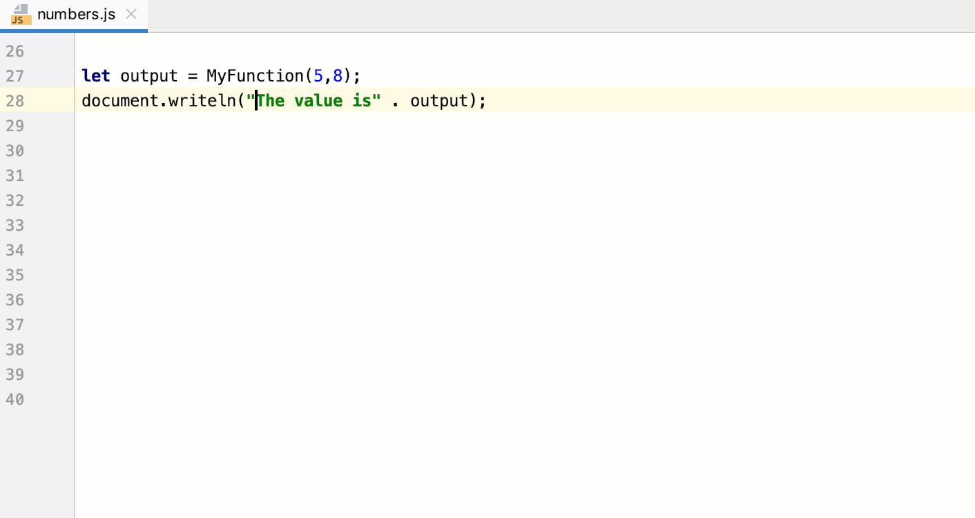The image size is (975, 518).
Task: Switch to the numbers.js tab
Action: (x=75, y=14)
